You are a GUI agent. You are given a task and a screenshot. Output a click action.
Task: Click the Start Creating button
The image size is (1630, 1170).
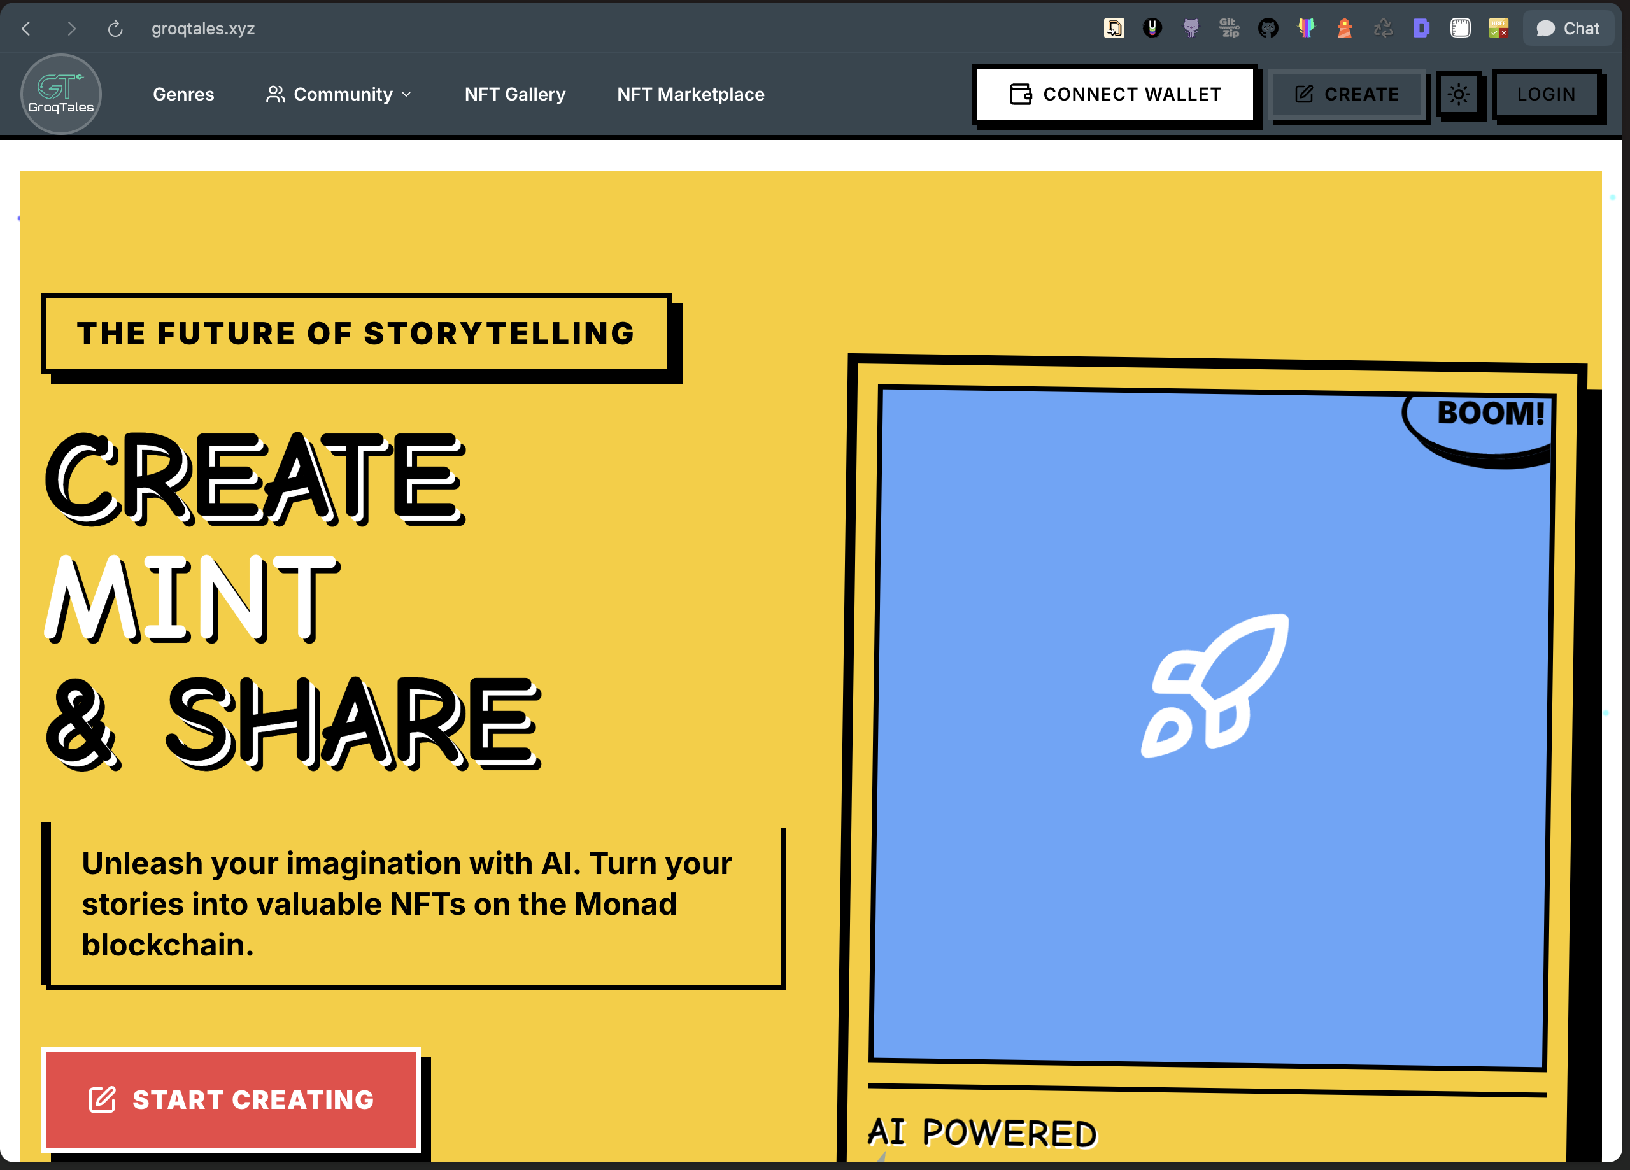(231, 1099)
